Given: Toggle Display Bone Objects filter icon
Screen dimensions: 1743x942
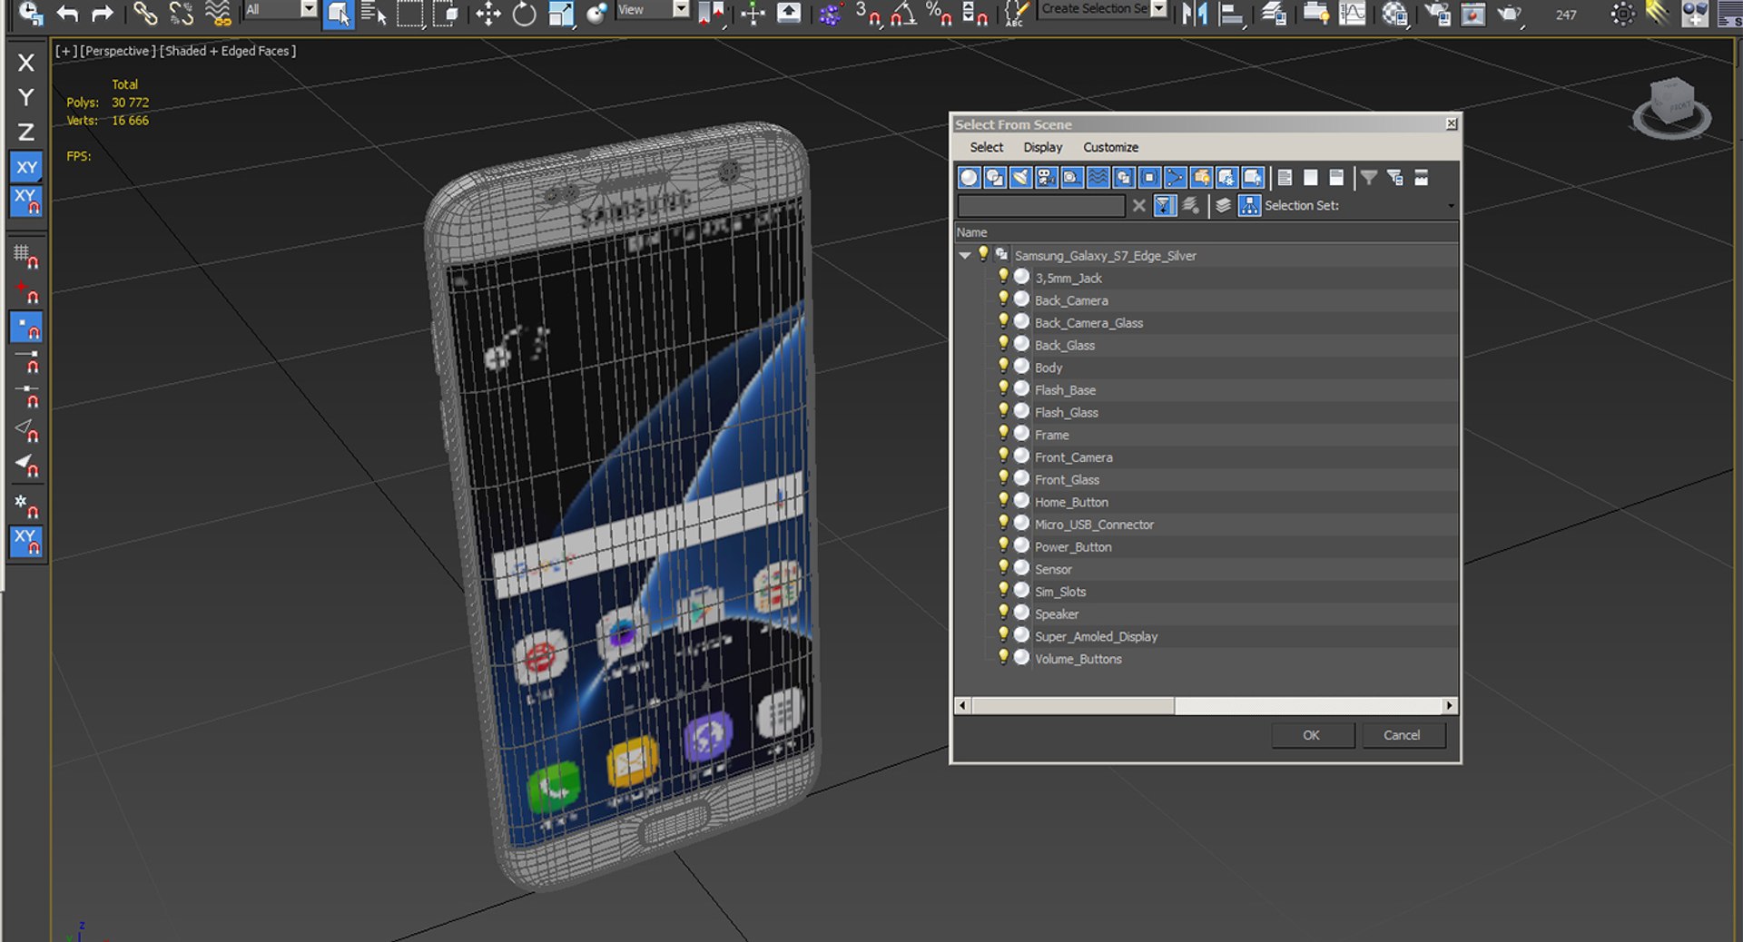Looking at the screenshot, I should (x=1175, y=178).
